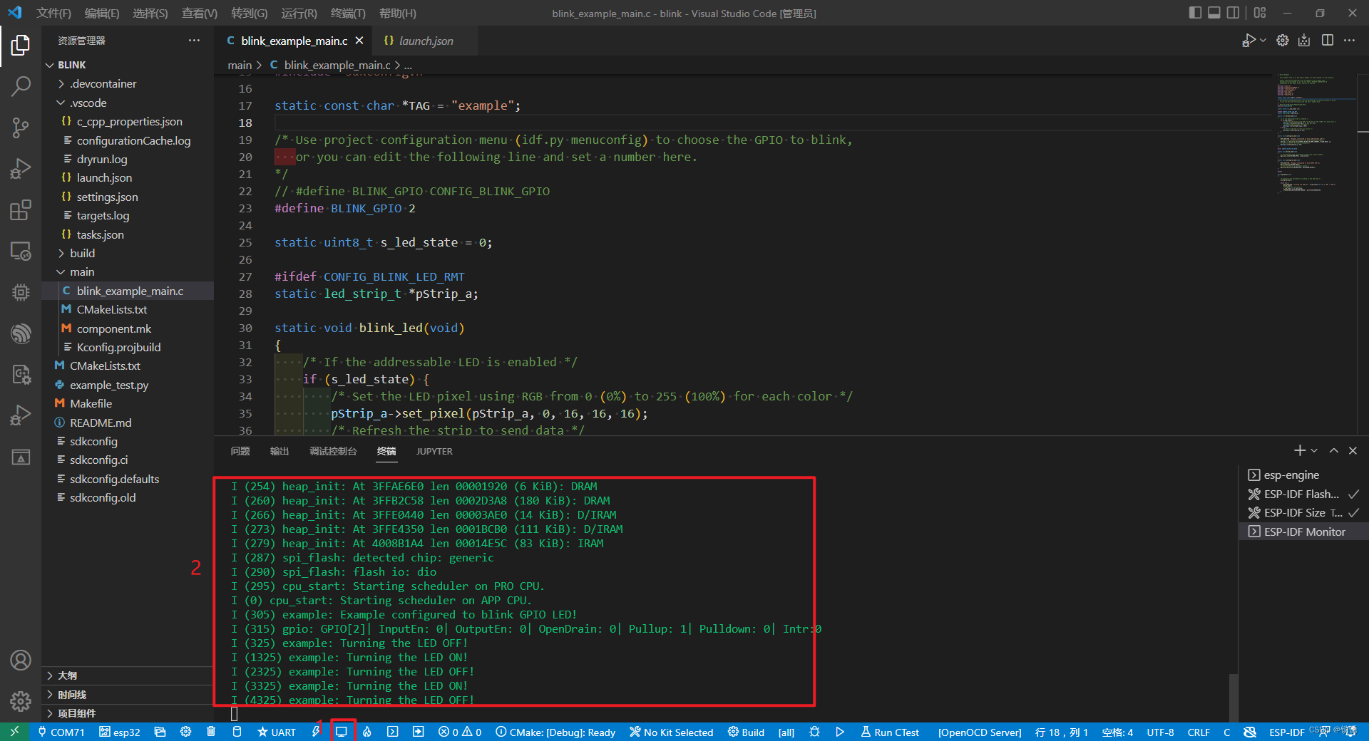Select the esp-engine terminal
This screenshot has width=1369, height=741.
1304,475
